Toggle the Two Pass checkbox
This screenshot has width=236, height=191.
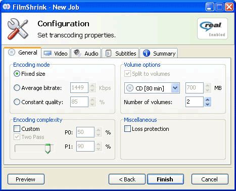(x=17, y=136)
